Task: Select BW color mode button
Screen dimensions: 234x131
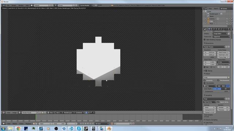Action: pos(219,86)
